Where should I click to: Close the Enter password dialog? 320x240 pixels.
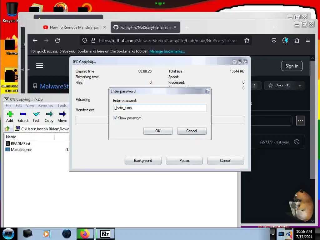[x=207, y=91]
